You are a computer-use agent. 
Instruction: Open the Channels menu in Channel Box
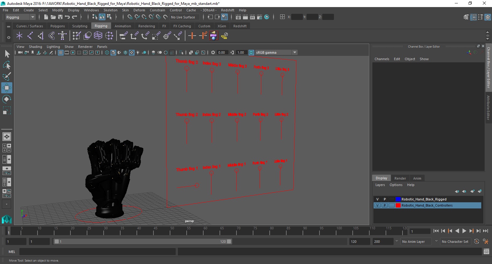coord(382,59)
